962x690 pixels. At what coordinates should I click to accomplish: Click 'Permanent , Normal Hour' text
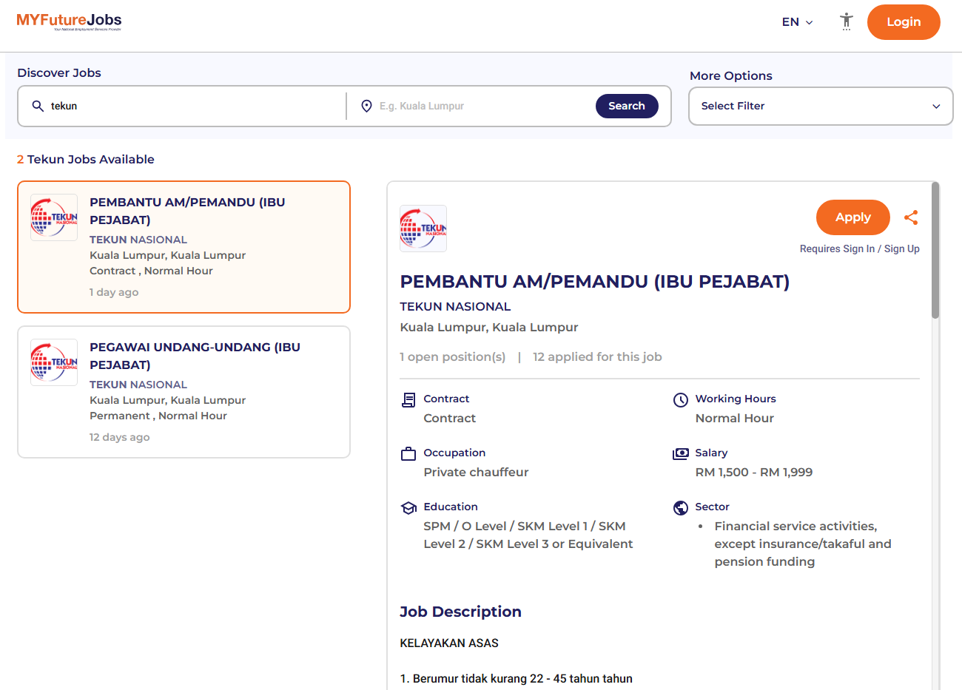158,416
